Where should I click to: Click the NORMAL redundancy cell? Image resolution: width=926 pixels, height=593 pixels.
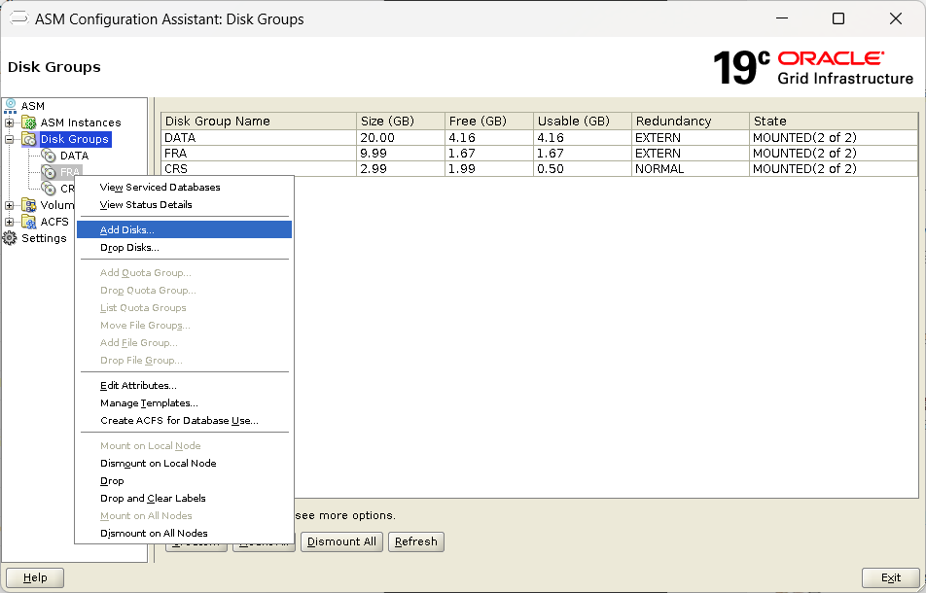[x=691, y=169]
